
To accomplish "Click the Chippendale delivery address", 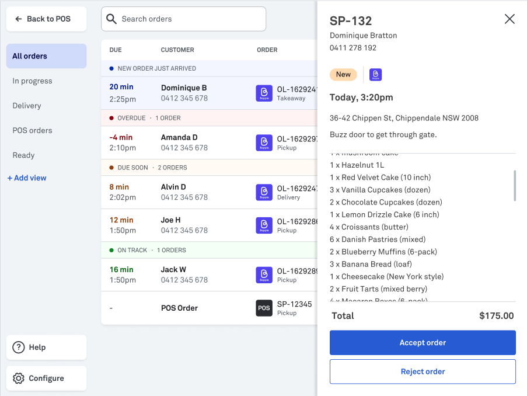I will pos(404,118).
